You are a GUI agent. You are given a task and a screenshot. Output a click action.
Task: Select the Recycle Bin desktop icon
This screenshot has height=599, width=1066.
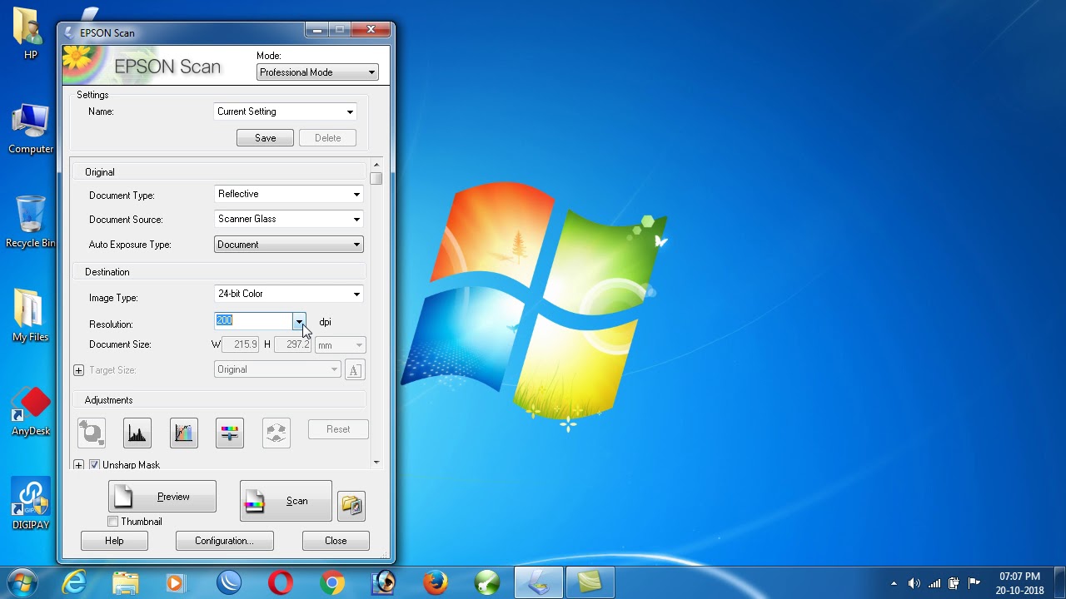(31, 222)
